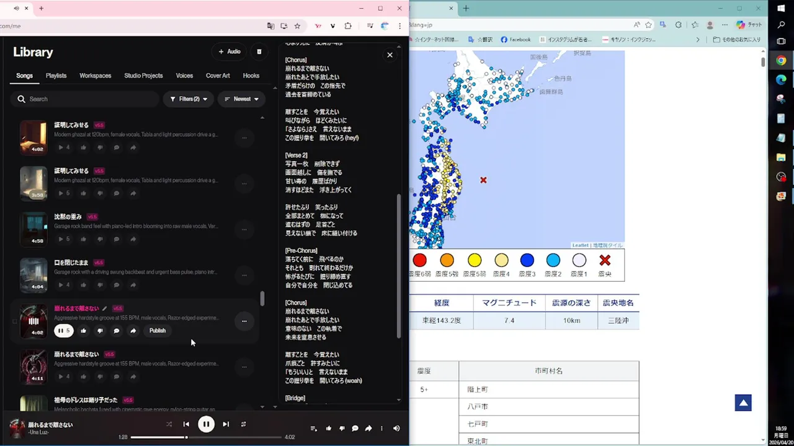The image size is (794, 446).
Task: Open Chrome from the Windows taskbar
Action: [x=781, y=60]
